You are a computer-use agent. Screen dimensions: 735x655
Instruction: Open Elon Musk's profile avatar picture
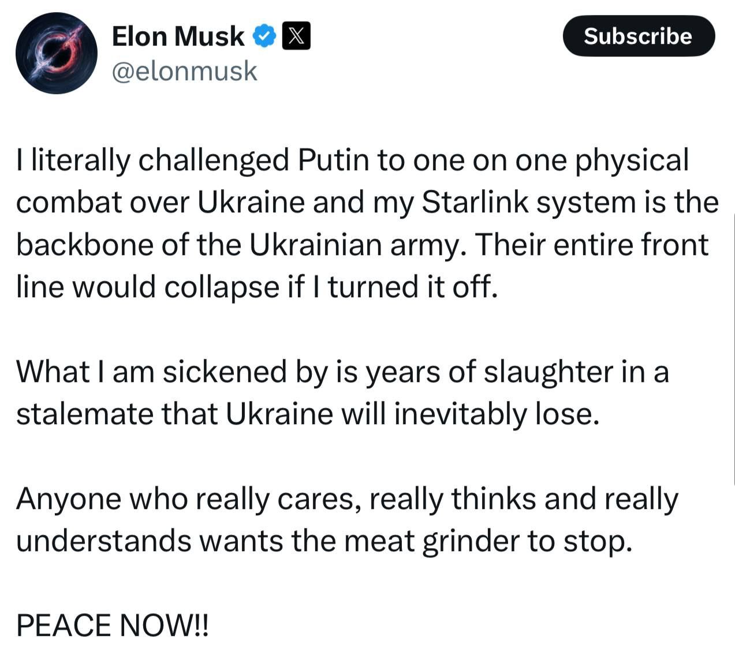pyautogui.click(x=56, y=53)
